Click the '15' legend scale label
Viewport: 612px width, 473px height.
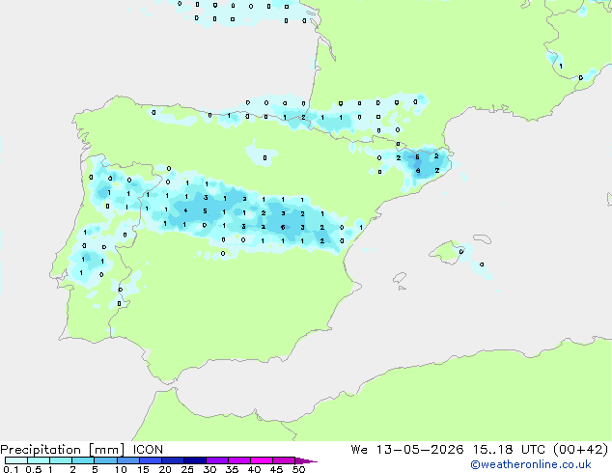click(143, 469)
